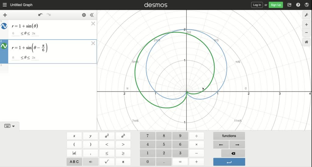
Task: Toggle visibility of blue cardioid expression
Action: click(x=4, y=26)
